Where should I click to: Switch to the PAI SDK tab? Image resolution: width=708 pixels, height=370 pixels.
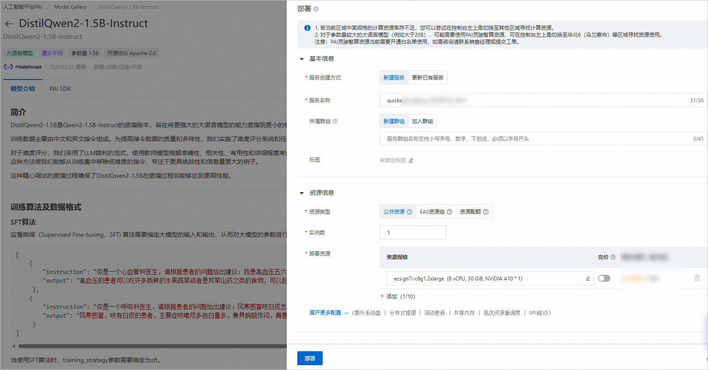pyautogui.click(x=60, y=89)
